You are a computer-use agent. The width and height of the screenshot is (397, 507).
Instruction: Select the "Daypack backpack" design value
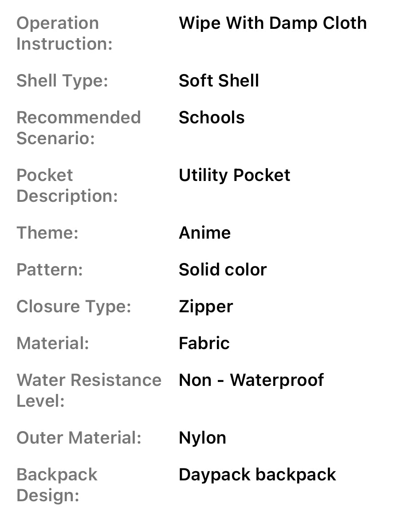coord(257,475)
